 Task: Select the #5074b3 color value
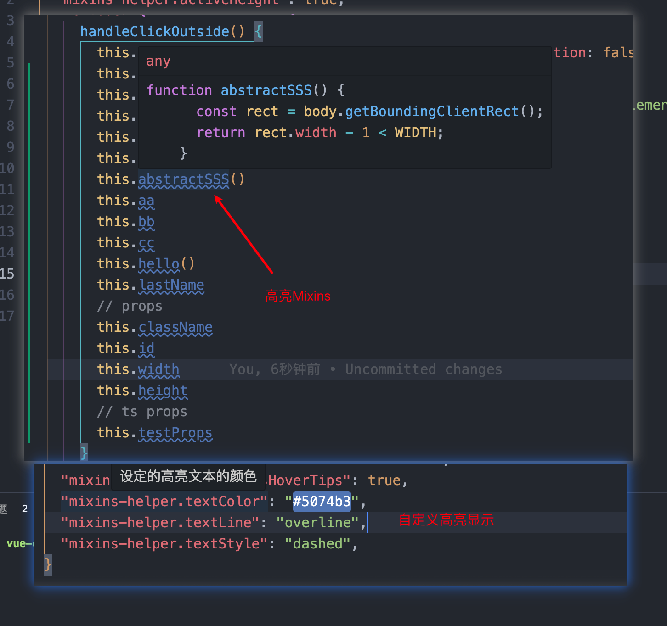pos(322,502)
